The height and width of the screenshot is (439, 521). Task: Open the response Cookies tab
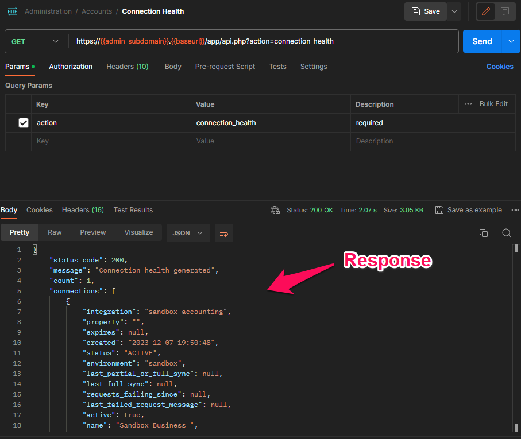click(x=40, y=210)
